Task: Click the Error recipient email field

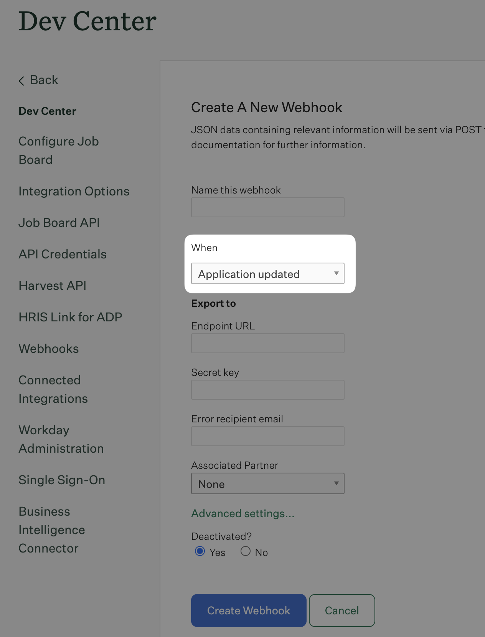Action: point(267,436)
